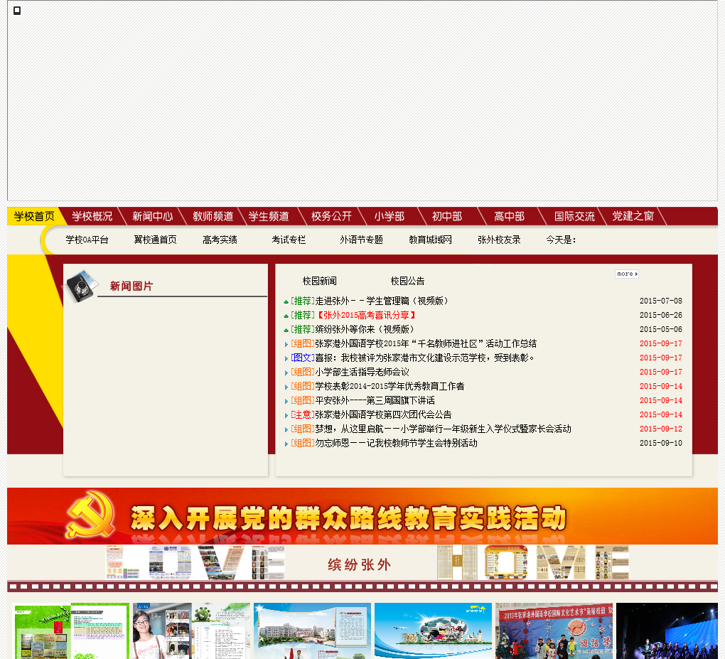
Task: Click the 组图 tag on 小学部生活指导老师会议 row
Action: click(303, 373)
